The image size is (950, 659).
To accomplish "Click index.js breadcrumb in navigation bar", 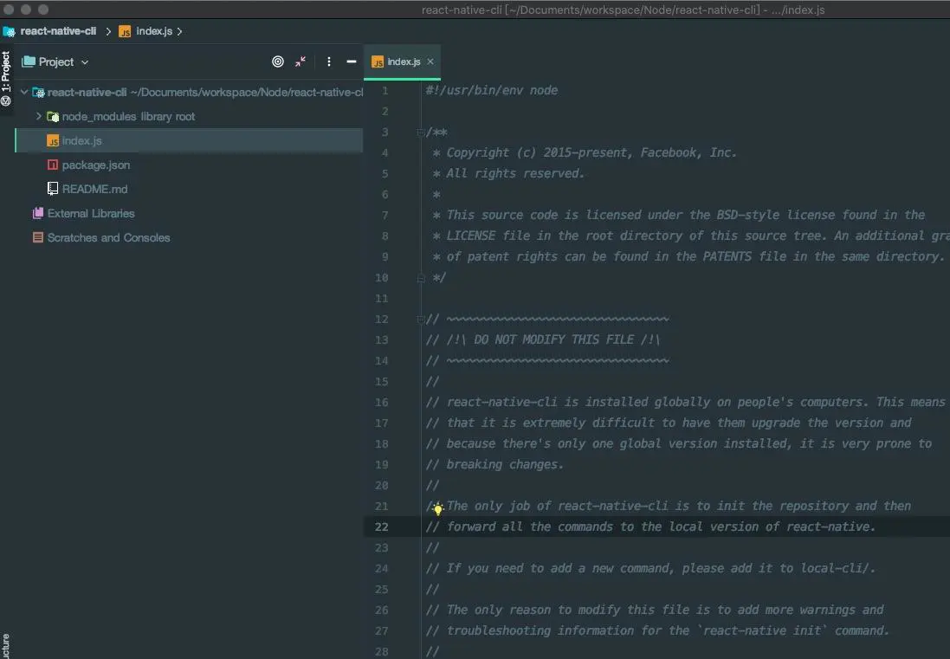I will (x=154, y=31).
